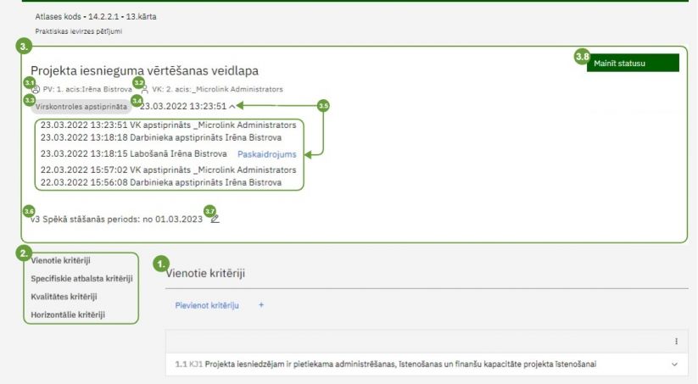Open Specifiskie atbalsta kritēriji section
Screen dimensions: 698x384
[81, 278]
